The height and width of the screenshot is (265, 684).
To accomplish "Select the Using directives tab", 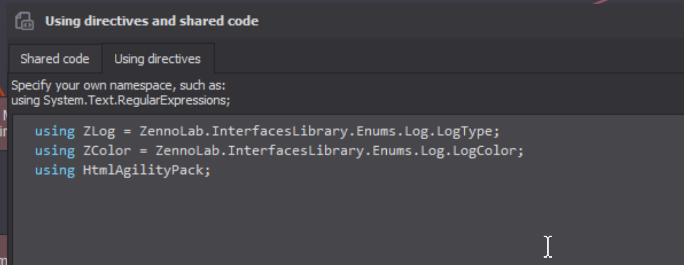I will pos(157,59).
